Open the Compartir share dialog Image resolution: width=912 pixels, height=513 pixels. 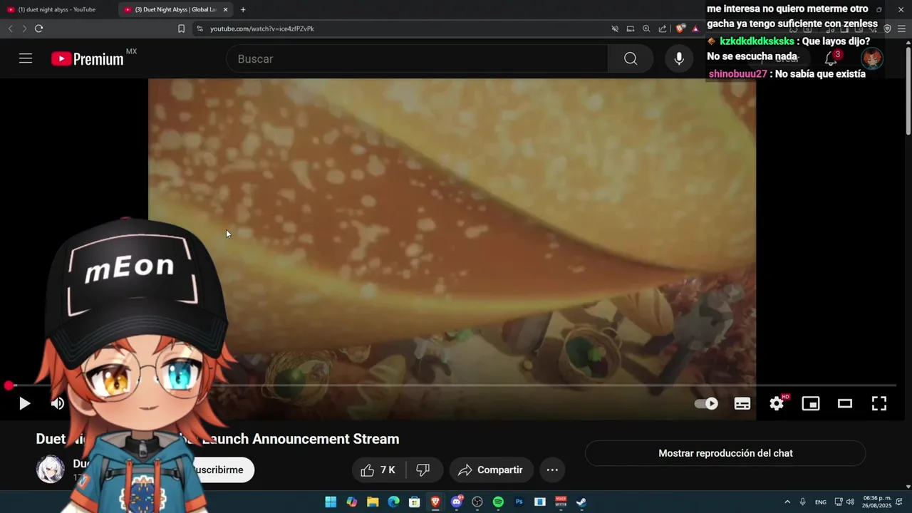point(491,470)
